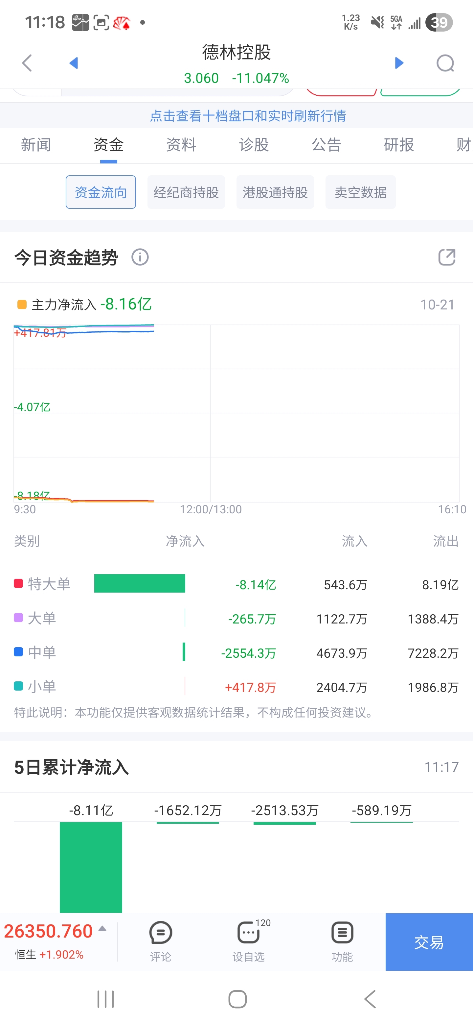Viewport: 473px width, 1026px height.
Task: Go to next stock with right triangle
Action: (x=399, y=63)
